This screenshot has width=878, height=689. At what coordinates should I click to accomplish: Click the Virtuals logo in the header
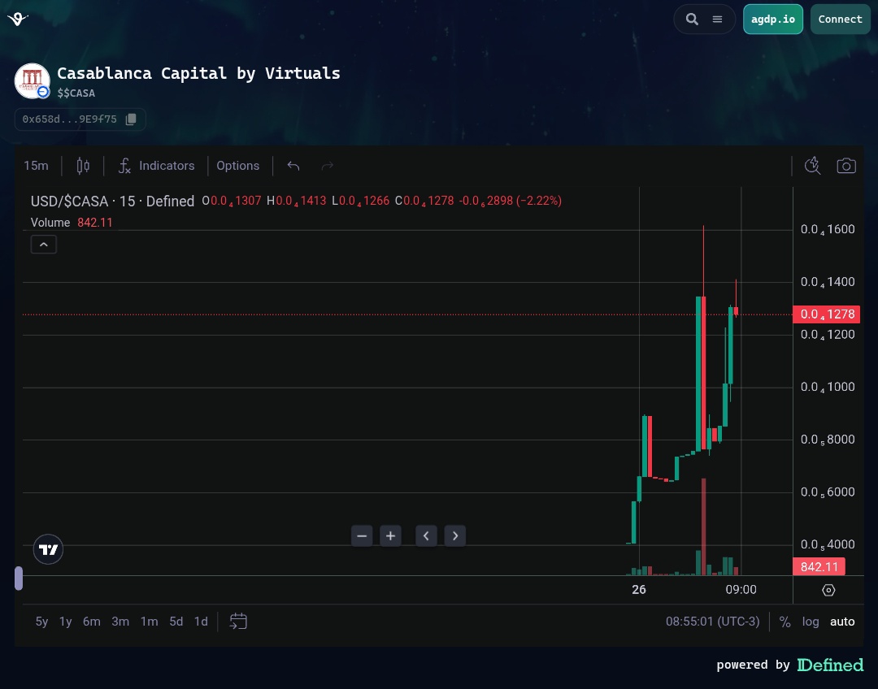pyautogui.click(x=17, y=19)
